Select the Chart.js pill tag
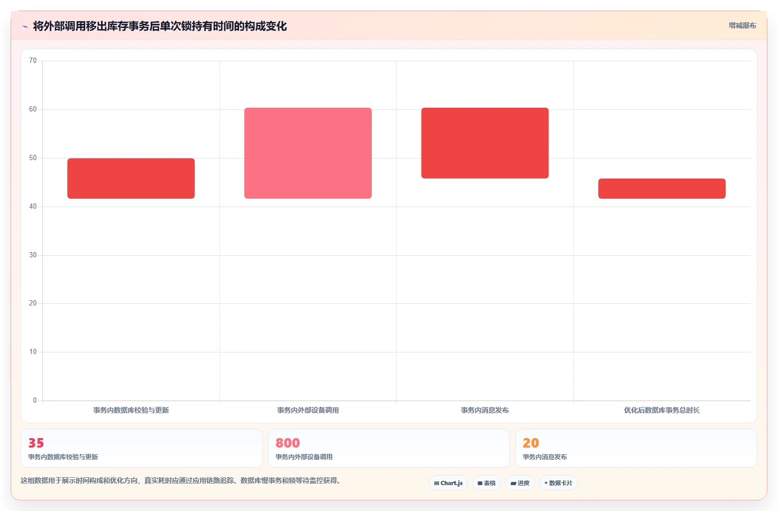 point(448,483)
